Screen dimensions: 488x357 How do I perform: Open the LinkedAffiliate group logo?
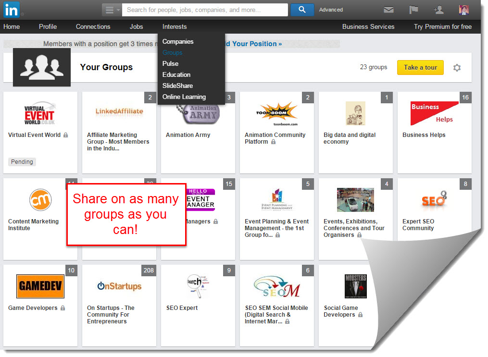pyautogui.click(x=119, y=111)
